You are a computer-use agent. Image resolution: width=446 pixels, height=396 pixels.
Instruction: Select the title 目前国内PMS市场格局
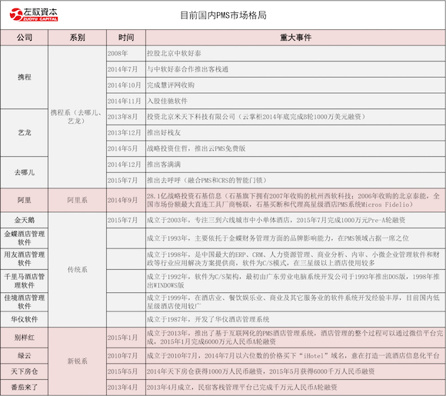pyautogui.click(x=224, y=15)
